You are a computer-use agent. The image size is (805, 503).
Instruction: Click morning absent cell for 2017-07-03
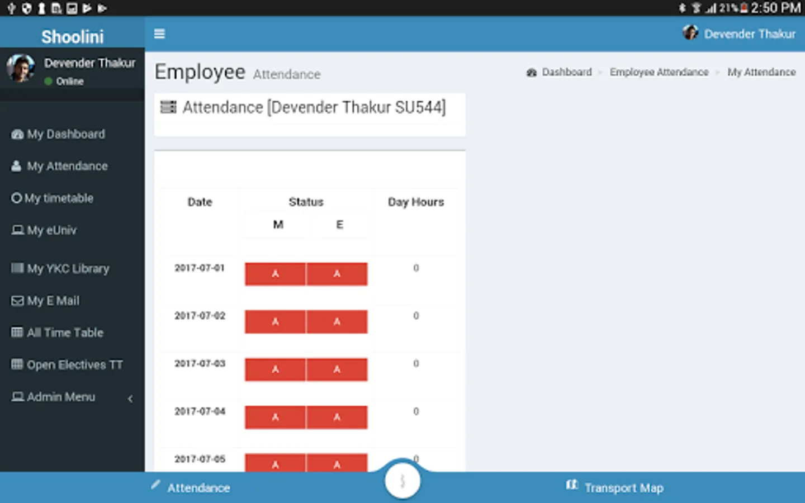coord(276,369)
